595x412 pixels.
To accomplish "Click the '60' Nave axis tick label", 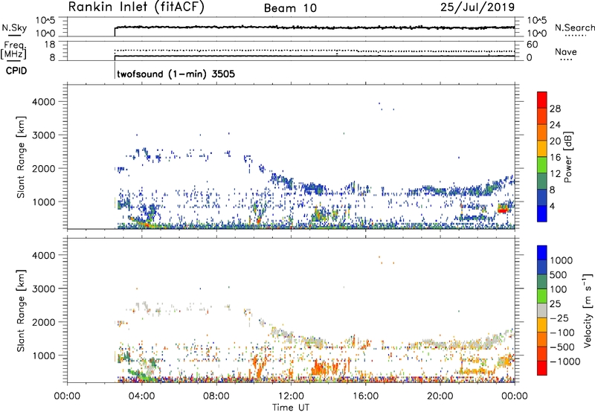I will tap(532, 45).
